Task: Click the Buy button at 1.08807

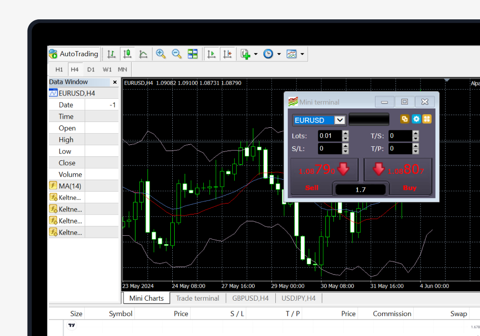Action: [x=398, y=171]
